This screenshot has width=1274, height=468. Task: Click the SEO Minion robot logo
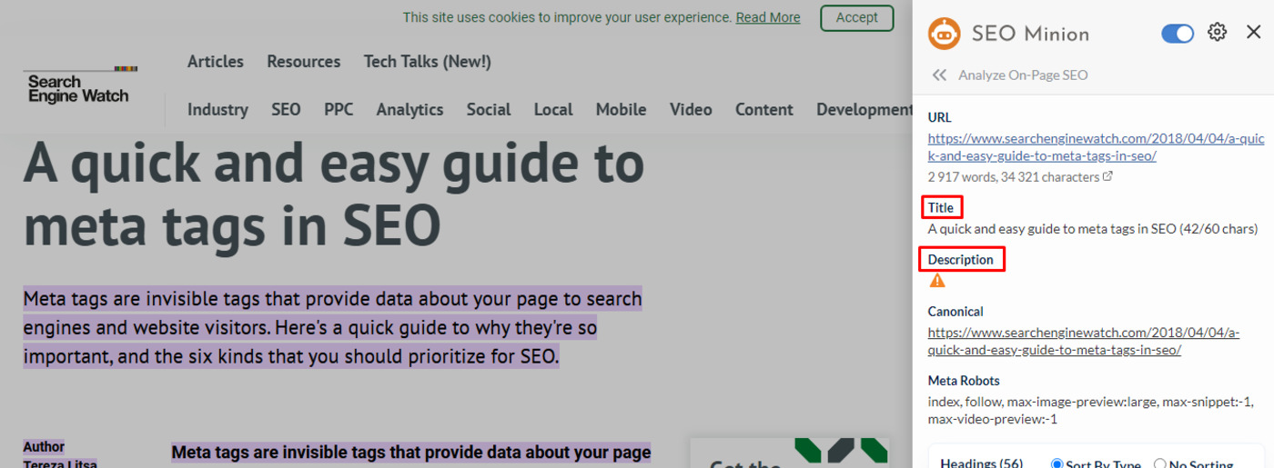[944, 34]
